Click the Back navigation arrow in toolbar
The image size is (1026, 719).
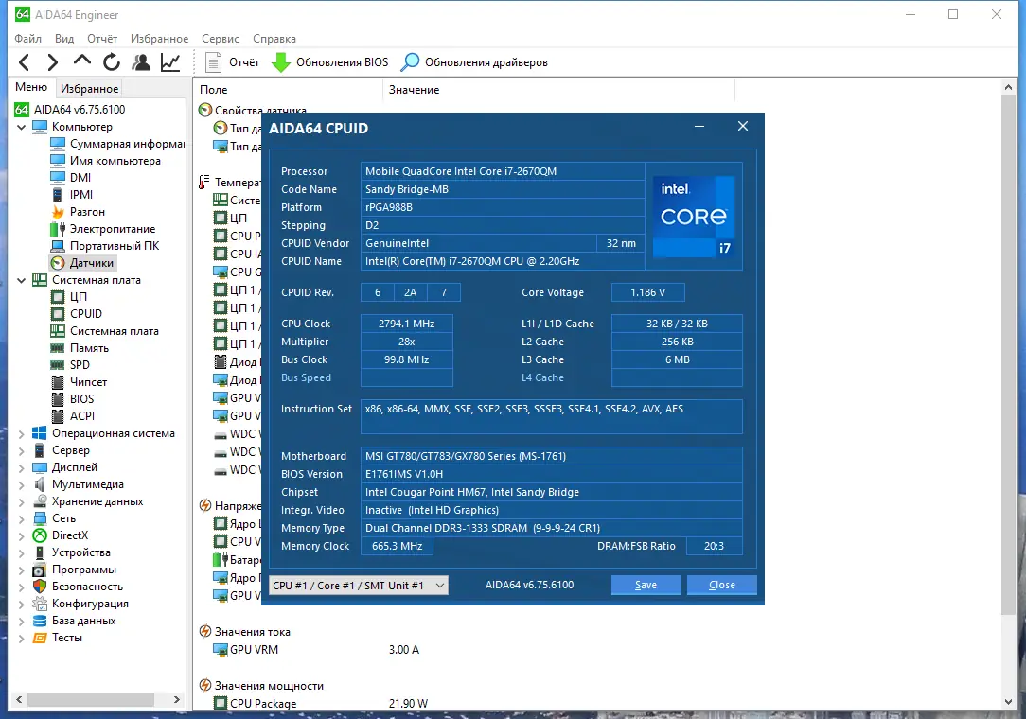pos(25,62)
